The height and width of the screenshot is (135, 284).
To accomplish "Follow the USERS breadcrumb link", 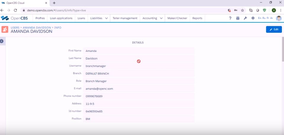I will click(15, 28).
